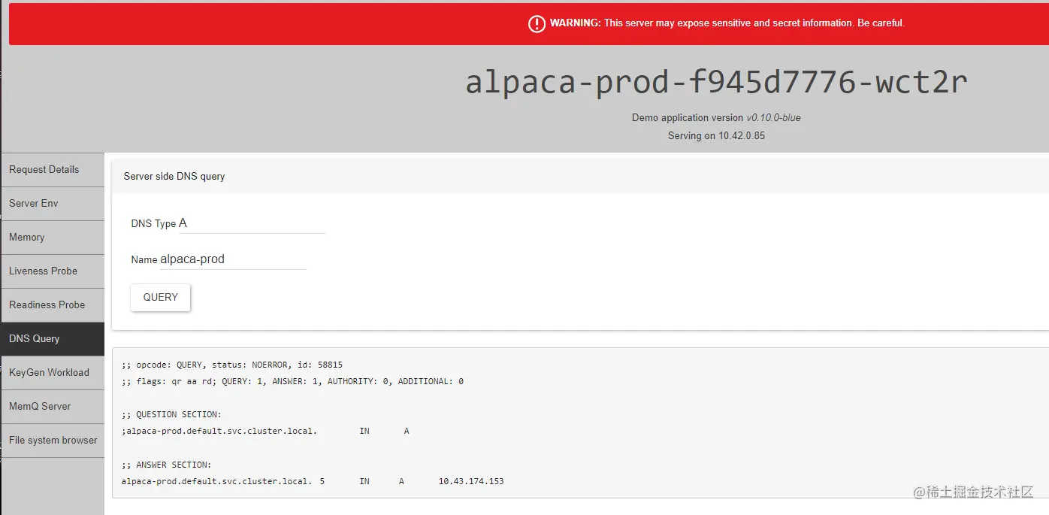View the Liveness Probe page

pos(41,271)
